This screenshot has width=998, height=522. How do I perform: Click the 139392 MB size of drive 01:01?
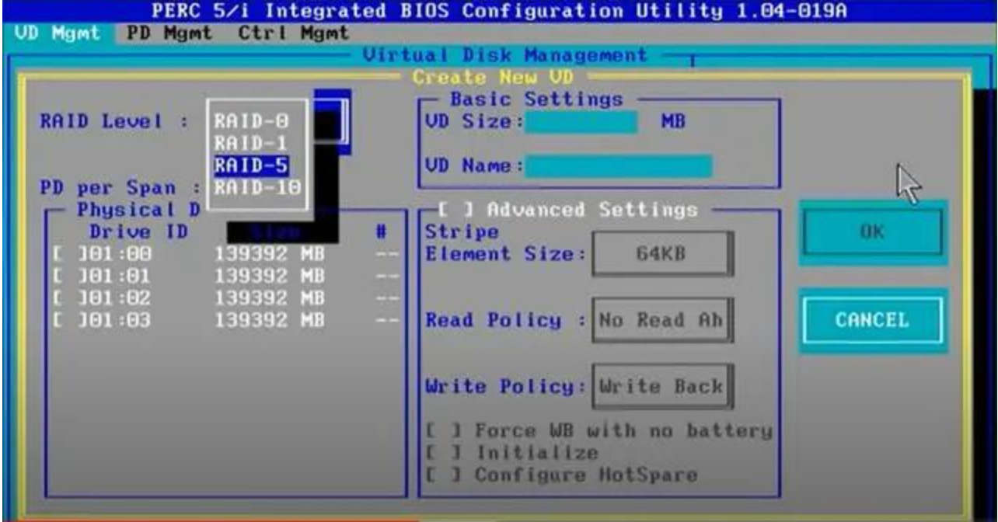pos(270,276)
